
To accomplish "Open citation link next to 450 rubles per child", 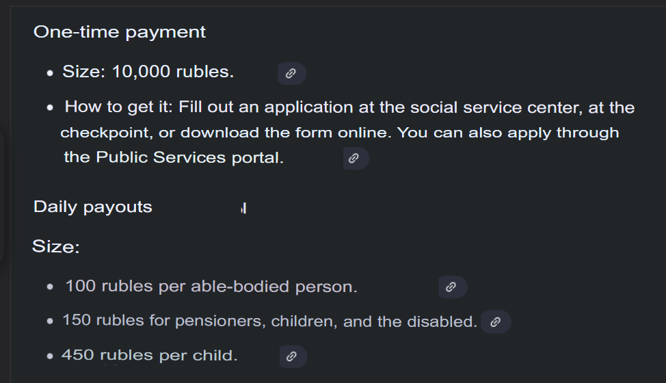I will [292, 356].
